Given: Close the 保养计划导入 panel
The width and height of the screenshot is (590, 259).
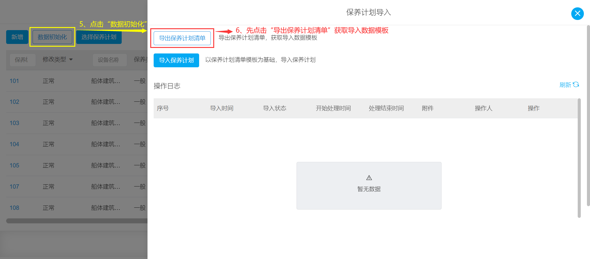Looking at the screenshot, I should 577,14.
